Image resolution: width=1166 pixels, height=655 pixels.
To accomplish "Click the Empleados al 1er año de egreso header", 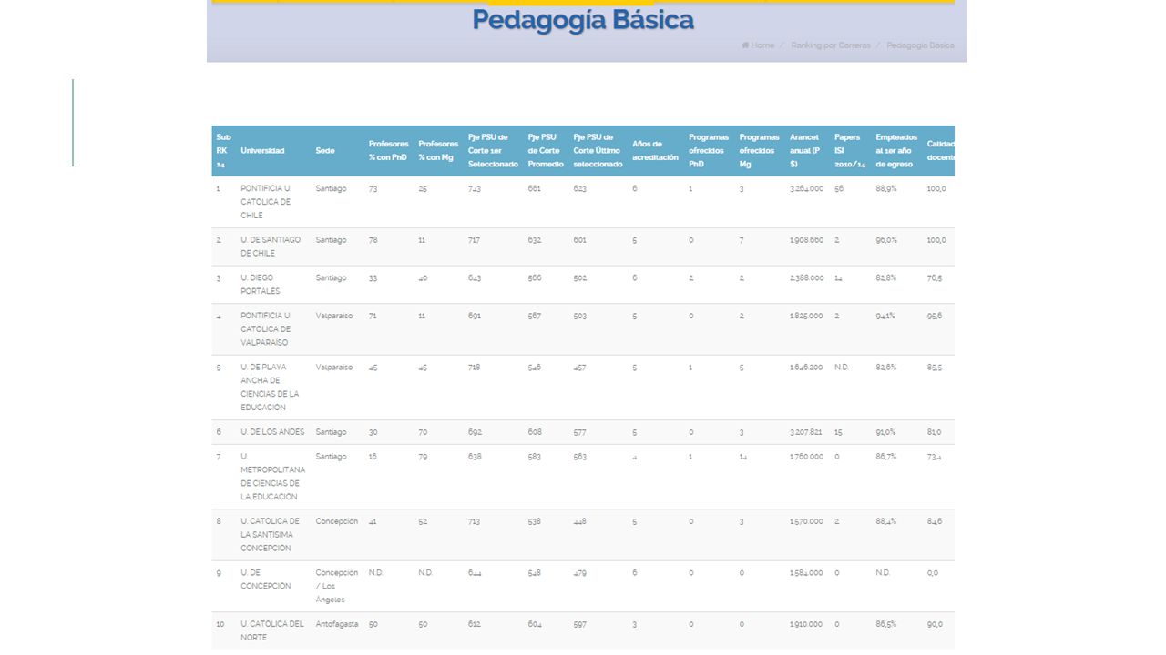I will point(896,150).
